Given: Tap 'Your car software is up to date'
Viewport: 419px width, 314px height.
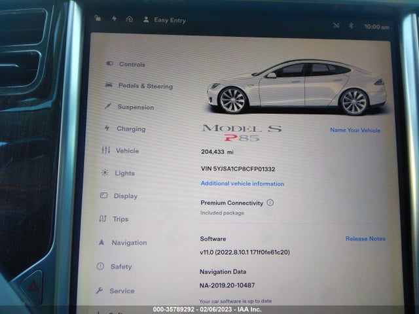Looking at the screenshot, I should [x=235, y=301].
